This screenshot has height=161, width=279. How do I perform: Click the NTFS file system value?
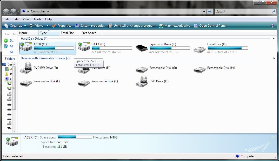pos(114,137)
